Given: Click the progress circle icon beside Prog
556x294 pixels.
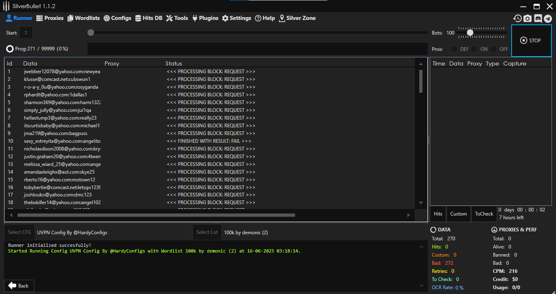Looking at the screenshot, I should point(10,49).
